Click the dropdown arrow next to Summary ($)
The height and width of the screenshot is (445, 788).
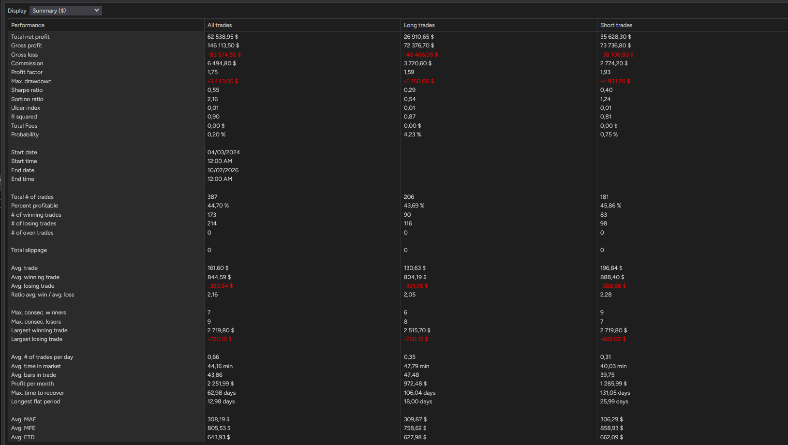97,10
